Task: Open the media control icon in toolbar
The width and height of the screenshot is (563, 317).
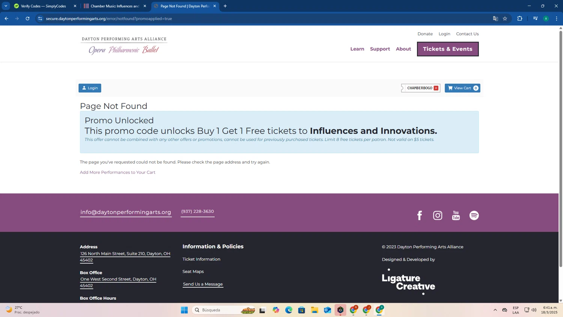Action: (536, 18)
